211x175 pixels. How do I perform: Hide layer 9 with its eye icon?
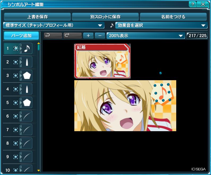coord(16,157)
